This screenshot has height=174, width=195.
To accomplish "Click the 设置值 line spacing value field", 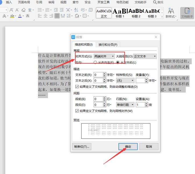I will (x=140, y=105).
